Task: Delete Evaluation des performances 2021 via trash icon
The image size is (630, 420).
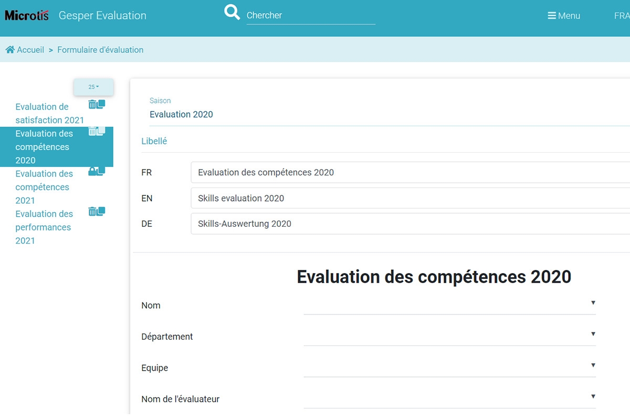Action: tap(92, 212)
